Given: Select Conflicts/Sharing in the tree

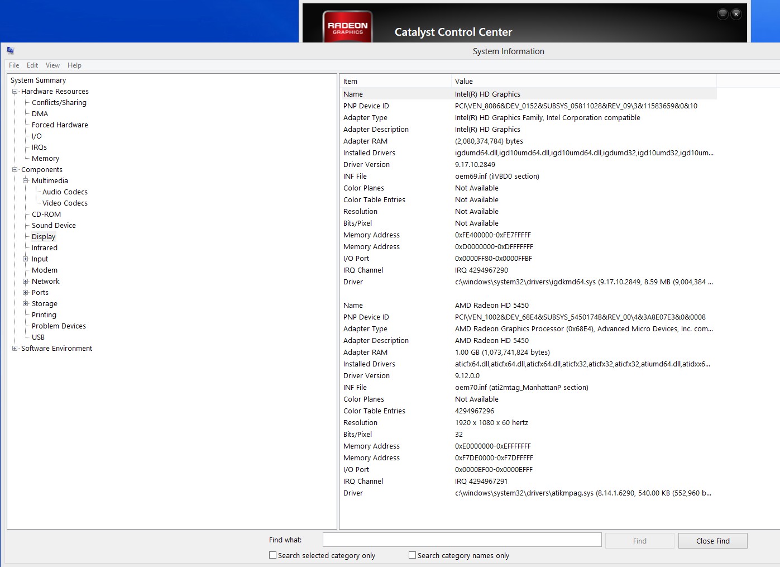Looking at the screenshot, I should pos(59,102).
